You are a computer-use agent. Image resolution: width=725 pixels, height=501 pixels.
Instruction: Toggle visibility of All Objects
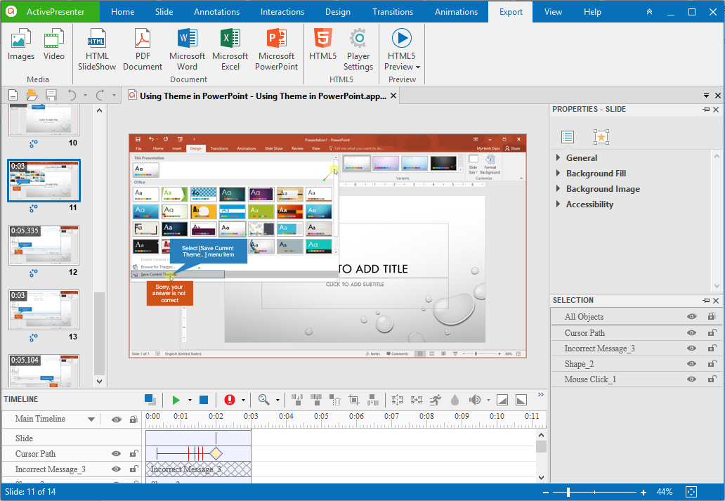(692, 316)
